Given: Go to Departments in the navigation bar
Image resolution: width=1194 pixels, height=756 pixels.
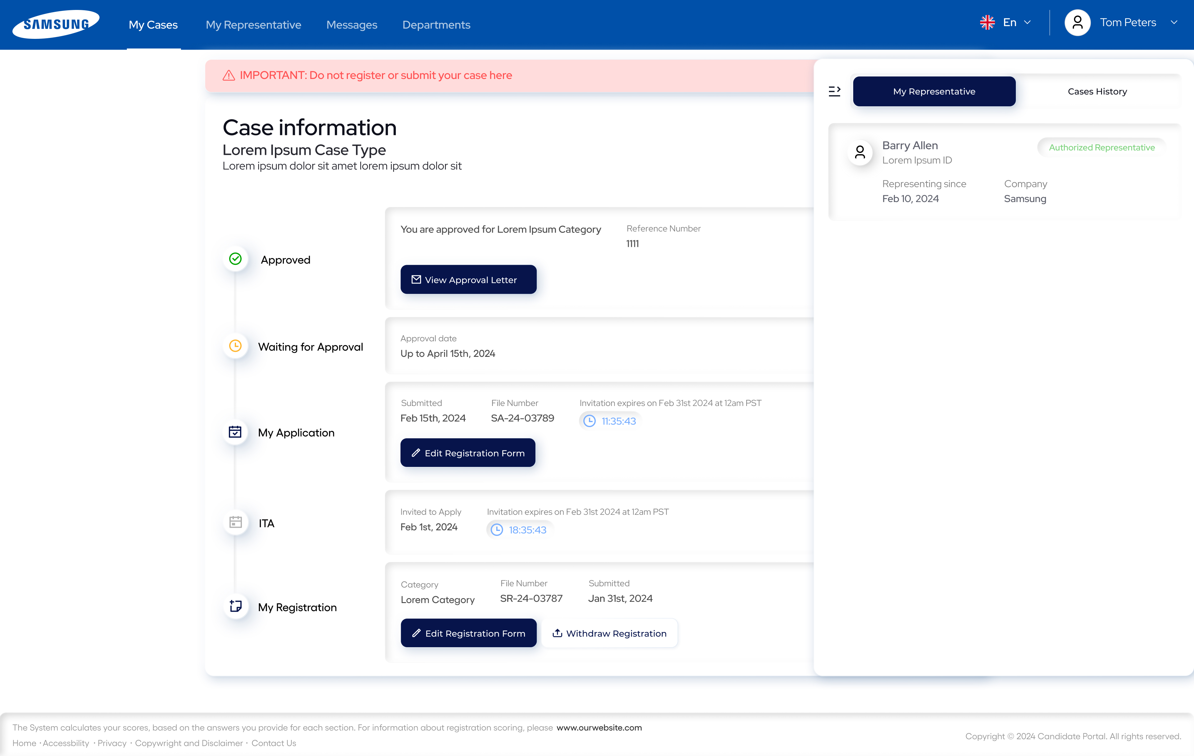Looking at the screenshot, I should click(436, 25).
